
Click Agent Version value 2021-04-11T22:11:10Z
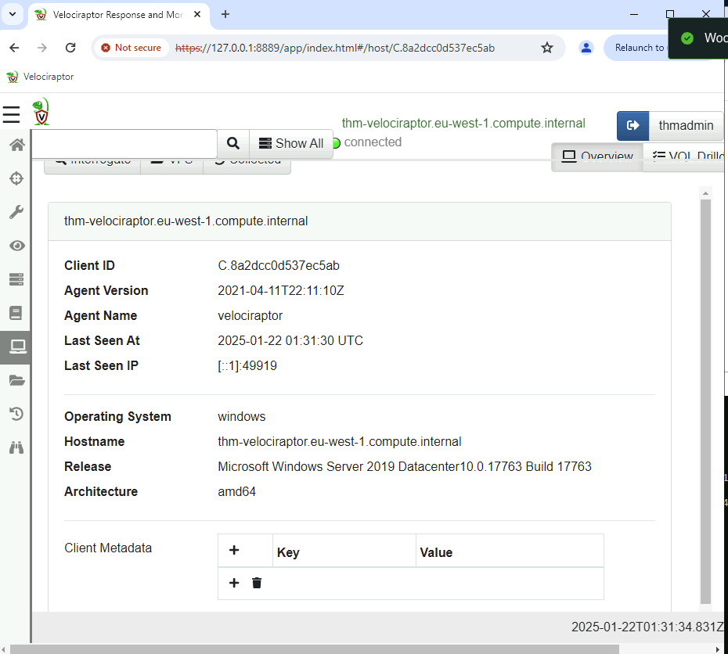click(x=281, y=290)
